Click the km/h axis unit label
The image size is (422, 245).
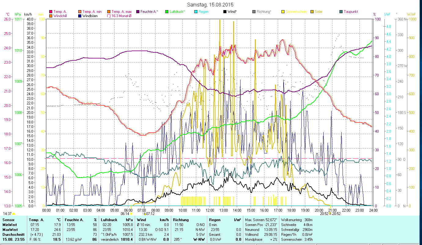click(x=28, y=14)
